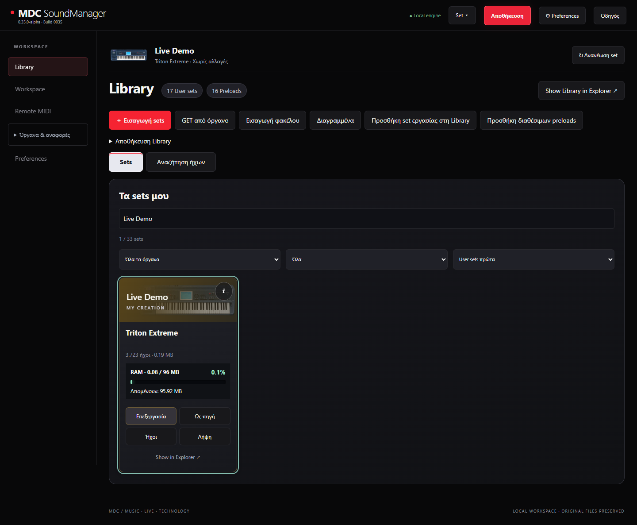This screenshot has width=637, height=525.
Task: Click GET από όργανο button
Action: click(x=205, y=120)
